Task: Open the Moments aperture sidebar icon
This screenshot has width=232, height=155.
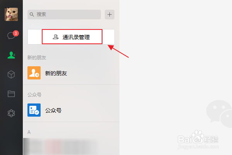Action: pos(11,113)
